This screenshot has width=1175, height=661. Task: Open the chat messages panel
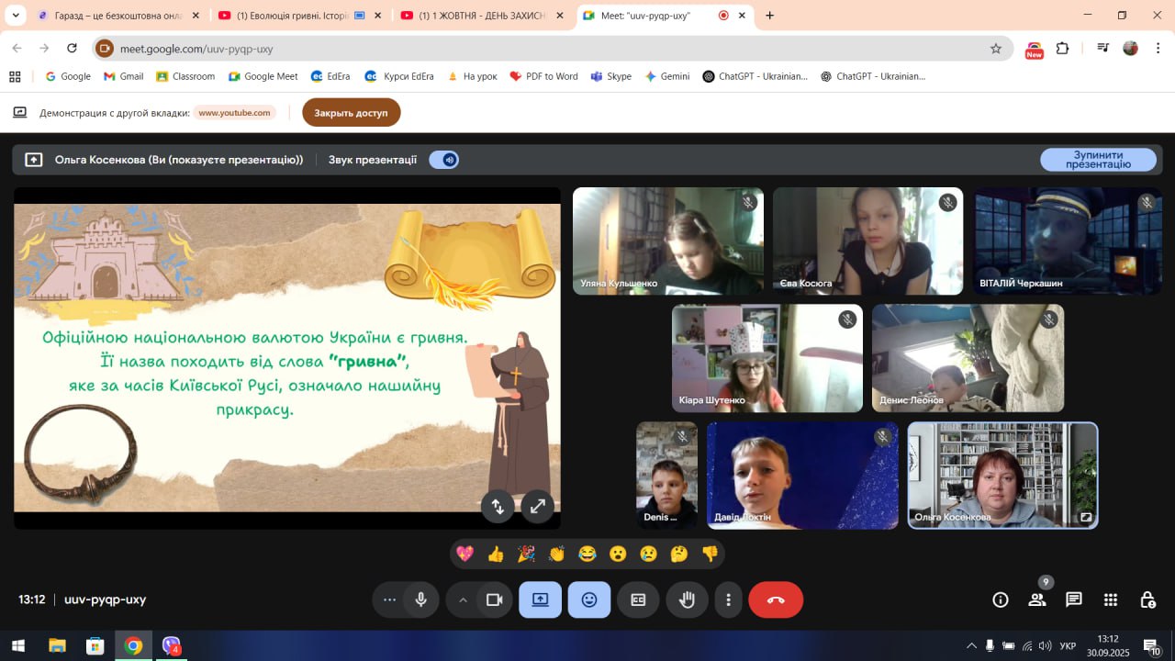1074,599
